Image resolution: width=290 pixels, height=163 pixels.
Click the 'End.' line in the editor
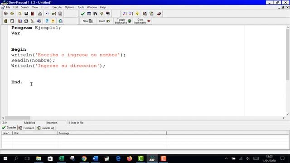pos(17,82)
